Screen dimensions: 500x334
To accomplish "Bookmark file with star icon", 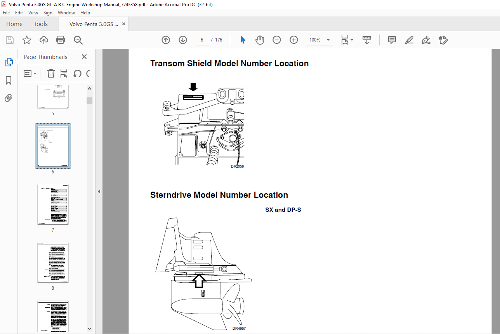I will [x=26, y=40].
